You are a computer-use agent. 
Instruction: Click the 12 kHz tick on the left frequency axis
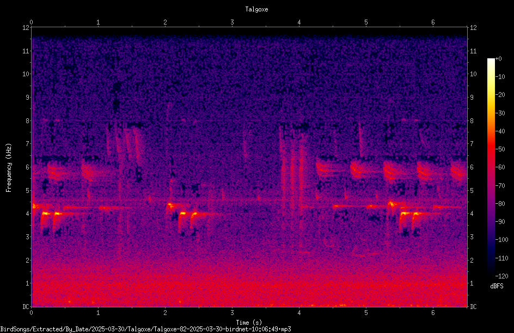26,28
